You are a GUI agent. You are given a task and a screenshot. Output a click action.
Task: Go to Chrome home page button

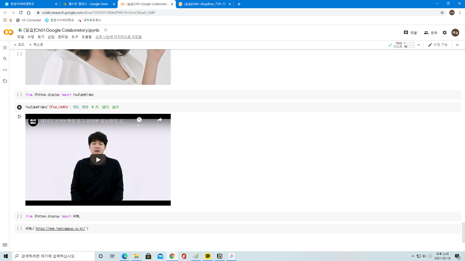[28, 12]
